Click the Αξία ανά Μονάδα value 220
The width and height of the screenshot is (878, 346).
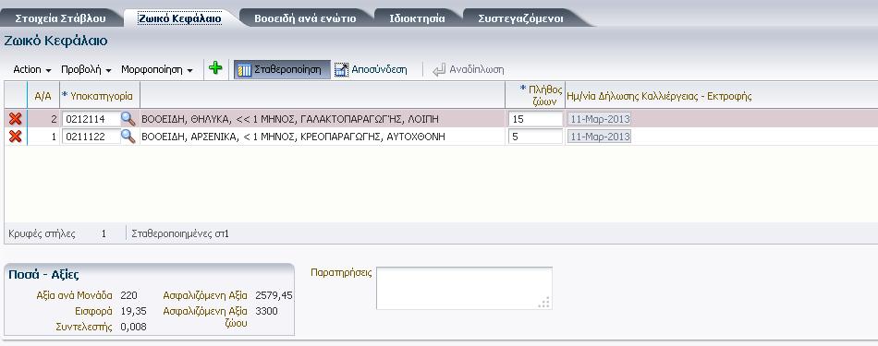pos(128,295)
